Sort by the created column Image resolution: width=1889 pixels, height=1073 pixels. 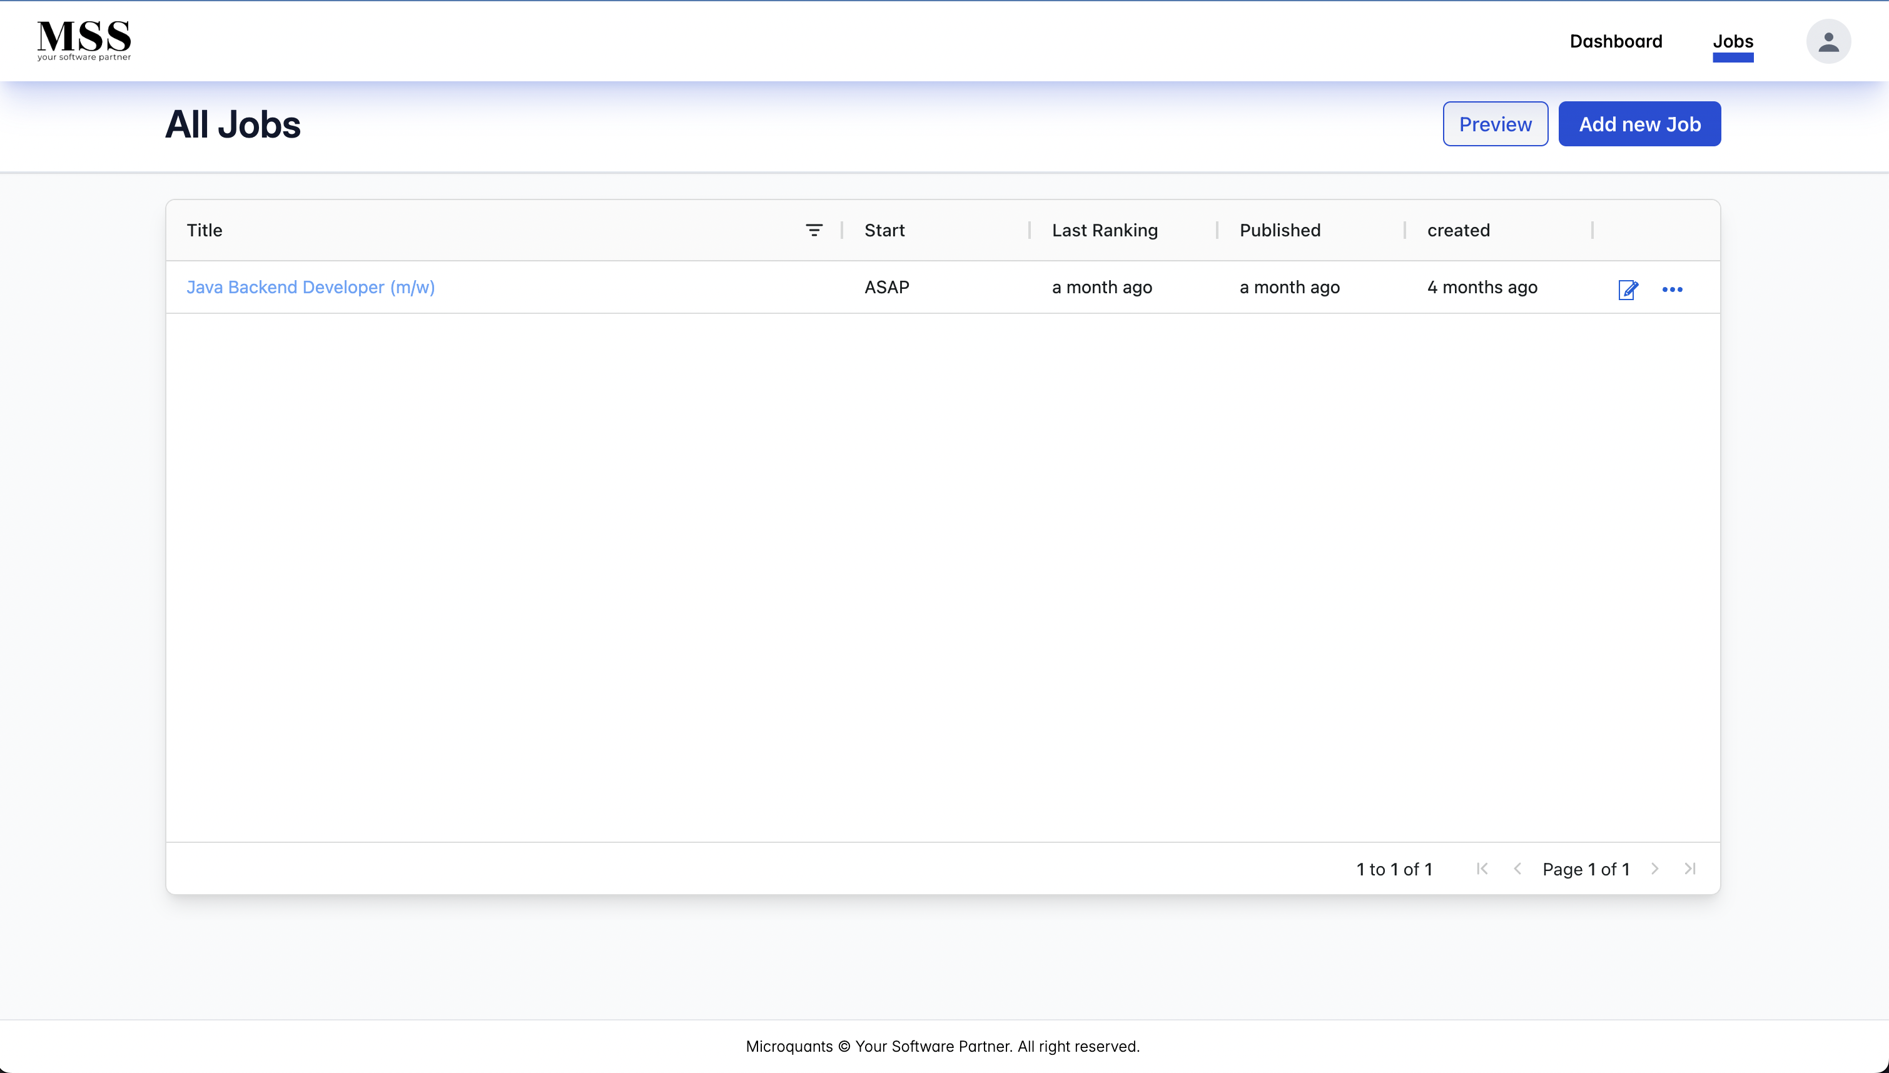[x=1459, y=230]
